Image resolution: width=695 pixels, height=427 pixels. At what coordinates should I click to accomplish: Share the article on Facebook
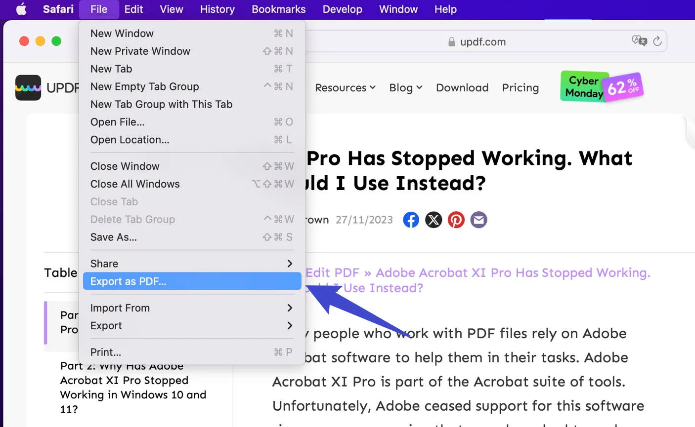[411, 220]
